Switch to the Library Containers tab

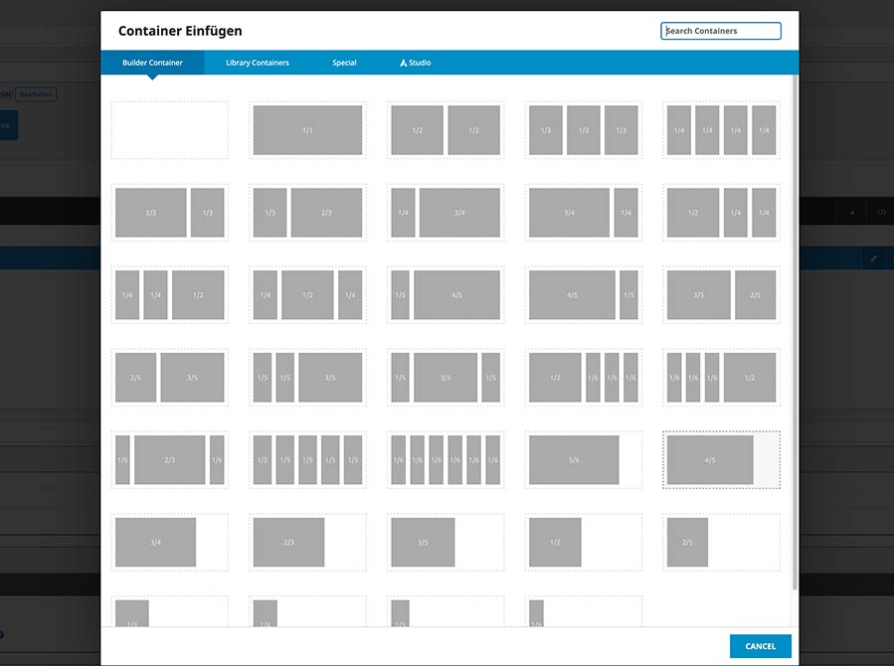coord(257,62)
